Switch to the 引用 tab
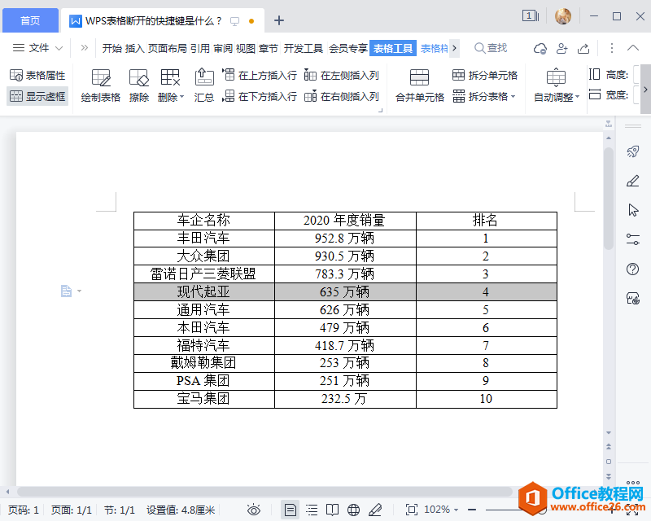 [200, 49]
